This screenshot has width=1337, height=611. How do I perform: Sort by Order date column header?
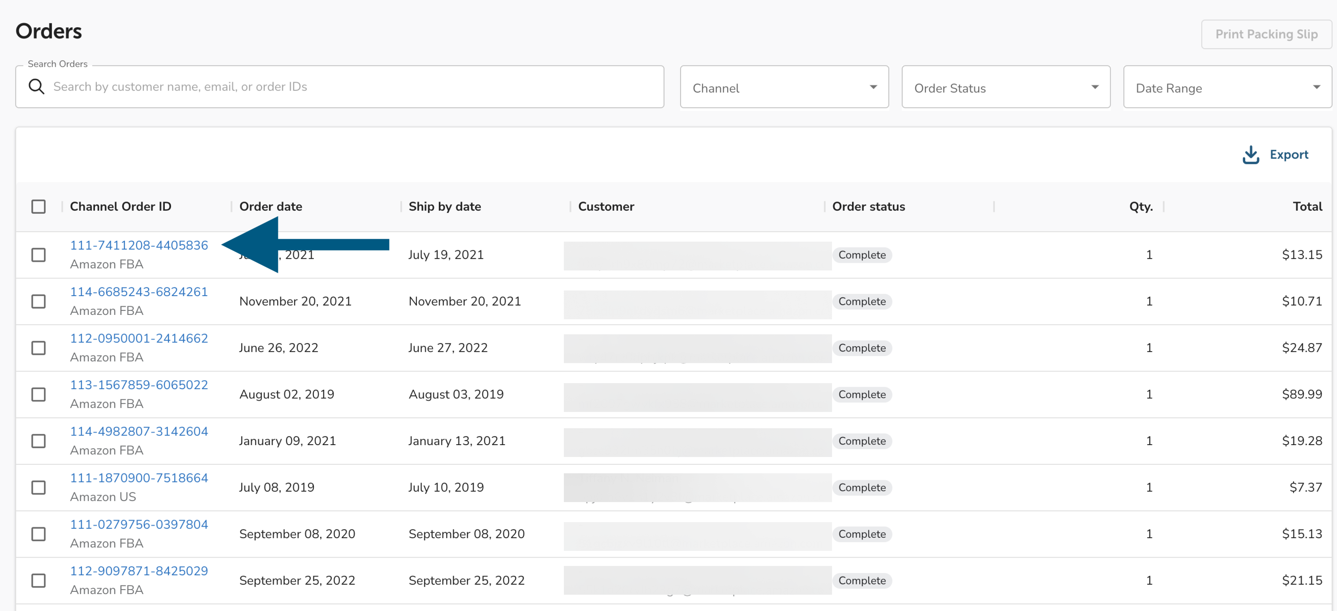270,207
